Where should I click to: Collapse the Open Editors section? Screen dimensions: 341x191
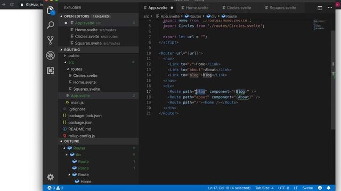(x=61, y=16)
